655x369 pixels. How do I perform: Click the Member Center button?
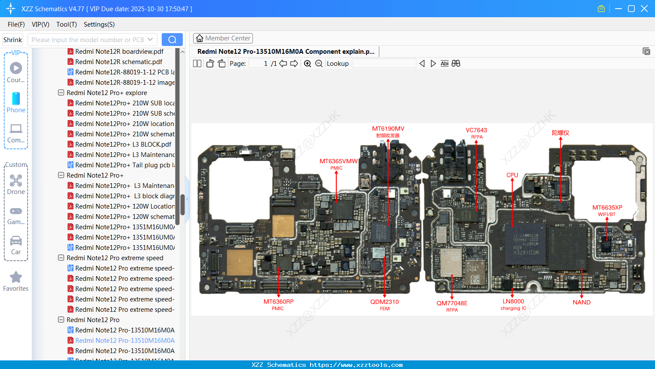pos(223,38)
